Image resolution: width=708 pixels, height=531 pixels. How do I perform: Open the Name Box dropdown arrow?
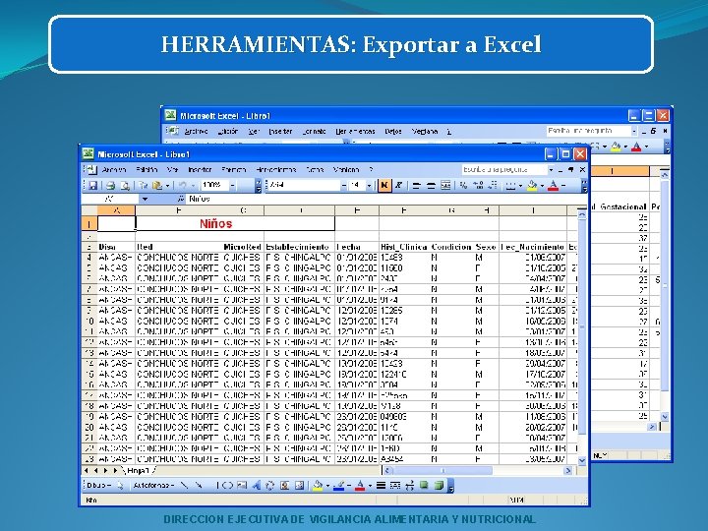tap(145, 199)
